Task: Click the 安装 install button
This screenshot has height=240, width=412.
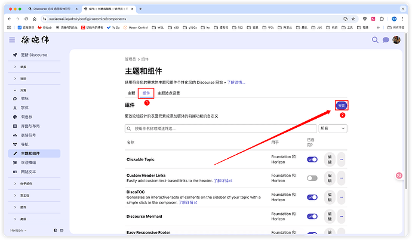Action: click(342, 105)
